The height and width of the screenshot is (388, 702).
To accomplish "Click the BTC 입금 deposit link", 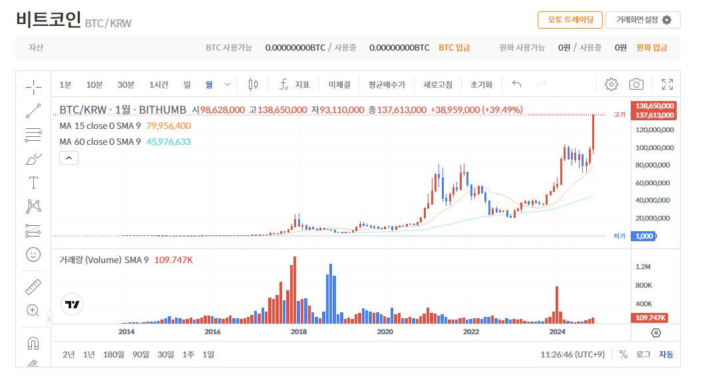I will pos(454,47).
